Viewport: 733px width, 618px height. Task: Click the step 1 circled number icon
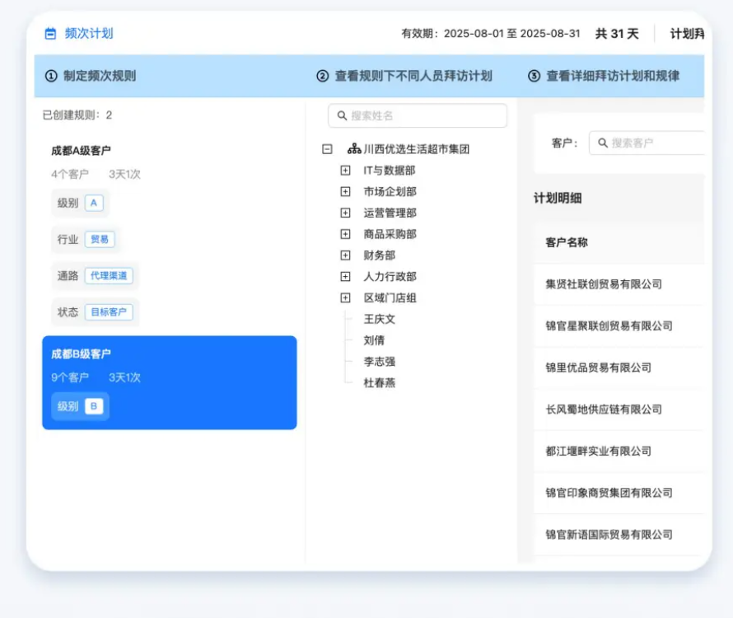pyautogui.click(x=51, y=77)
